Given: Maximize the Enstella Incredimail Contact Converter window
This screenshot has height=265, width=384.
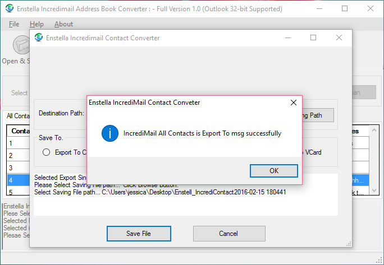Looking at the screenshot, I should point(313,38).
